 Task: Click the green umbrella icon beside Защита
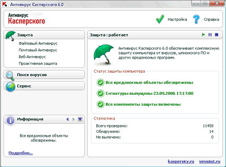point(10,36)
